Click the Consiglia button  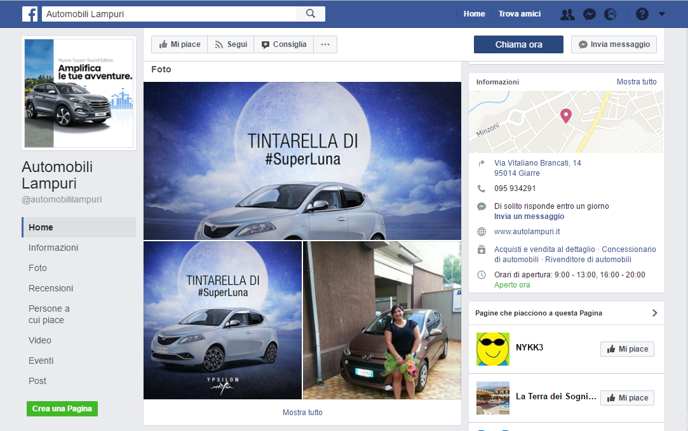coord(284,44)
